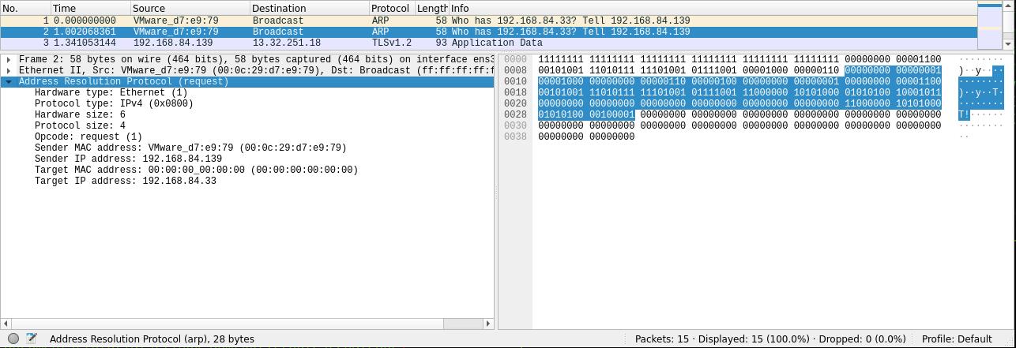Viewport: 1016px width, 348px height.
Task: Expand the Ethernet II tree node
Action: (x=9, y=70)
